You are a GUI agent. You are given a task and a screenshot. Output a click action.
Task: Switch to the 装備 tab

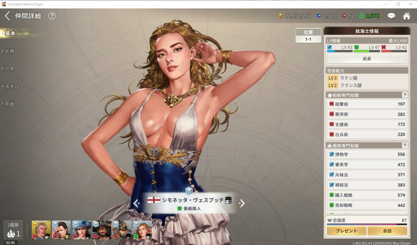point(9,51)
